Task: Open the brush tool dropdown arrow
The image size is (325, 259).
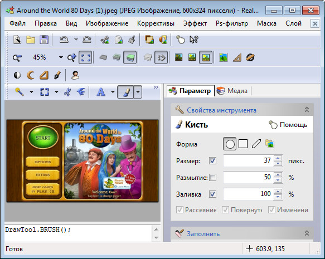Action: tap(138, 92)
